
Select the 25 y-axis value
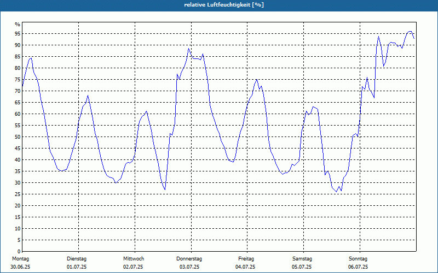coord(18,194)
